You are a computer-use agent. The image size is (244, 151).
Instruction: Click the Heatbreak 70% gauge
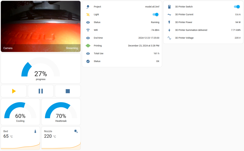pyautogui.click(x=61, y=111)
